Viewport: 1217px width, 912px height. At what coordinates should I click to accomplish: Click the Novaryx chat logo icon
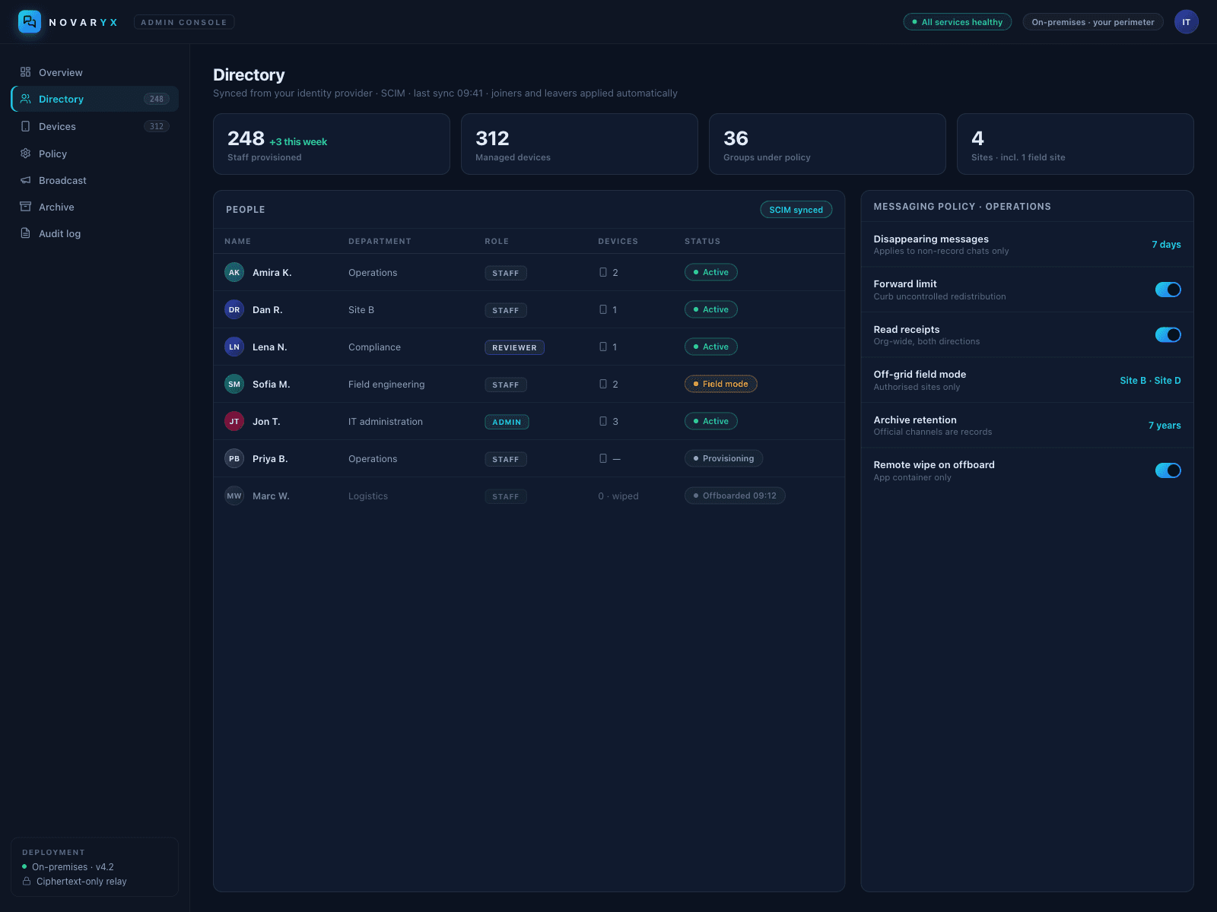[30, 21]
